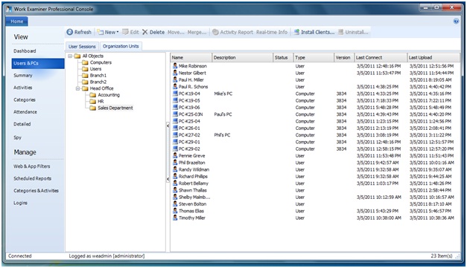Sort by the Last Connect column header

(x=381, y=58)
